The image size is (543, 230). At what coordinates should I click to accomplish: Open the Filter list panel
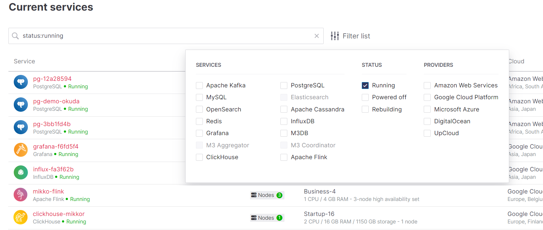tap(351, 36)
